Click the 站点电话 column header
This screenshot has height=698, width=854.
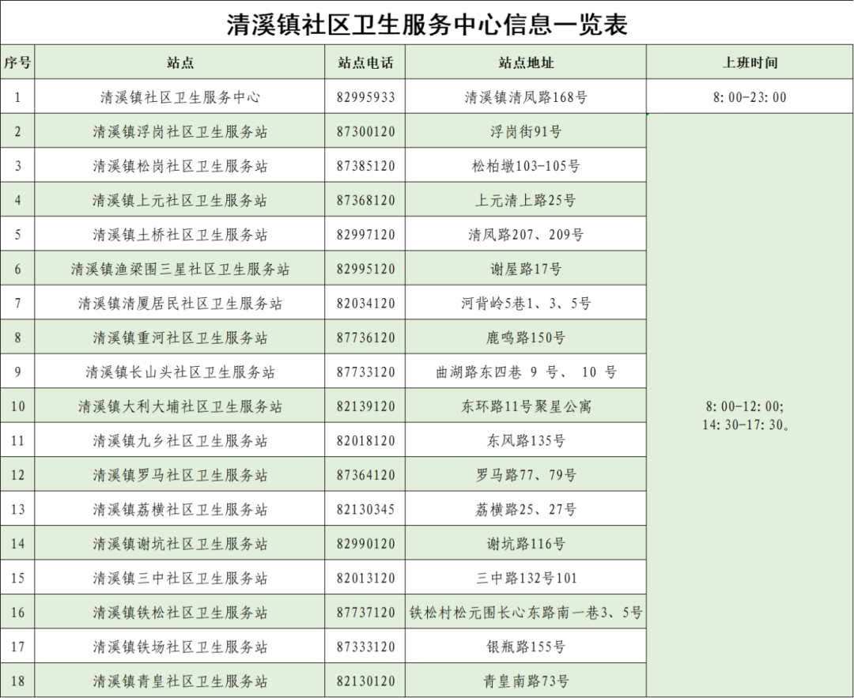pyautogui.click(x=365, y=62)
